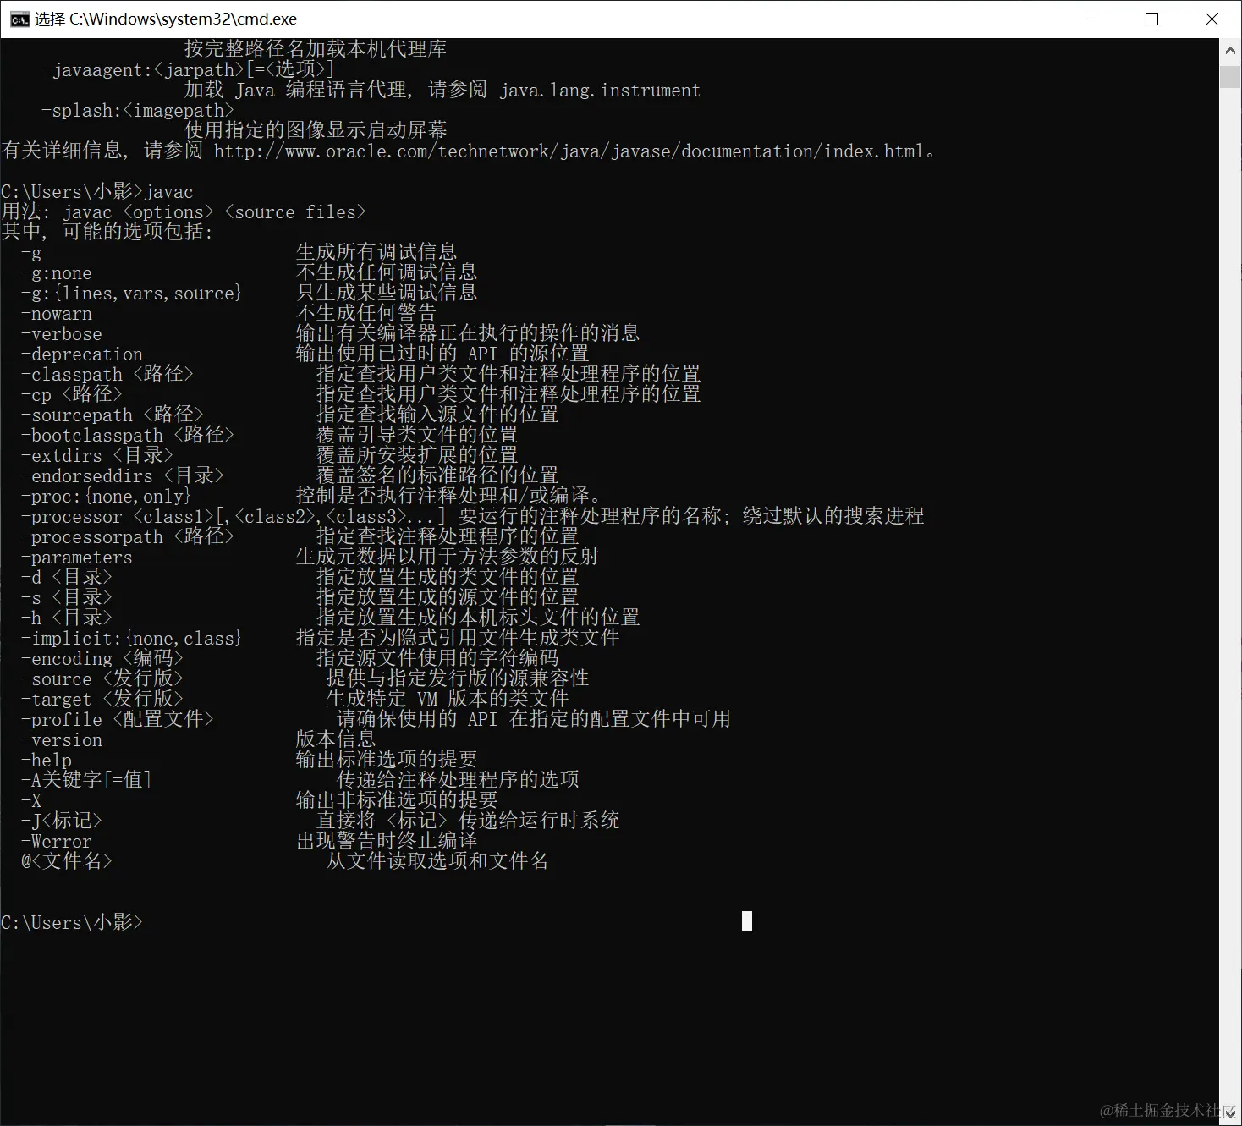This screenshot has width=1242, height=1126.
Task: Select the Oracle documentation URL text
Action: coord(571,151)
